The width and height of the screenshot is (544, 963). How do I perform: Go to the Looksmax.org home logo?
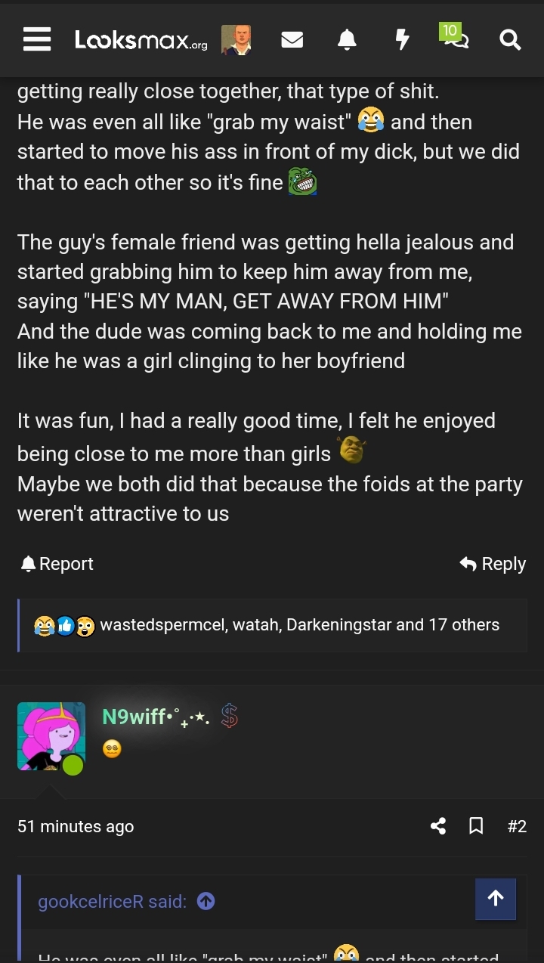click(141, 40)
